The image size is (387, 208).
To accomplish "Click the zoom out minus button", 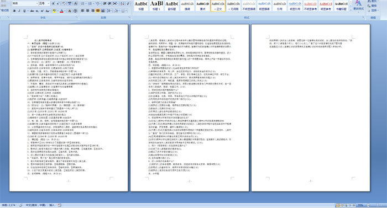I will (x=368, y=205).
